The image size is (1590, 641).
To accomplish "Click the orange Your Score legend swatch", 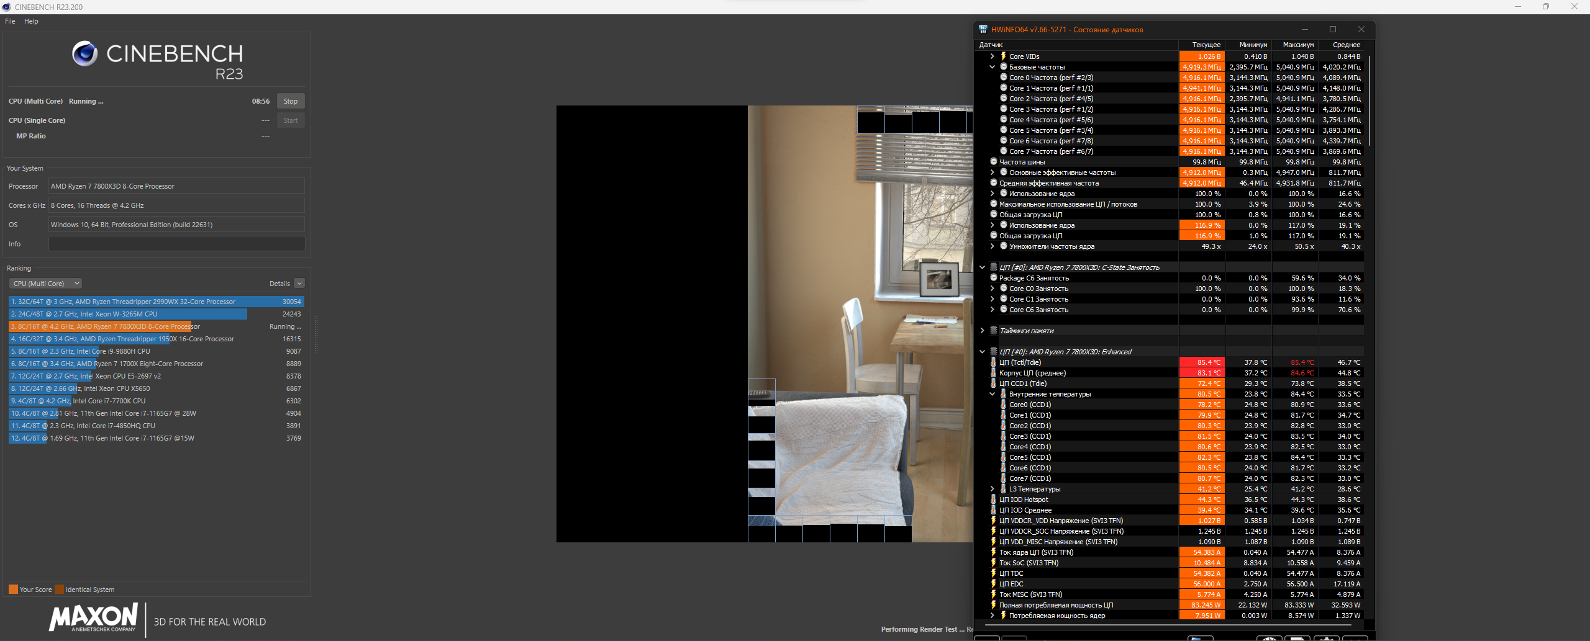I will 13,589.
